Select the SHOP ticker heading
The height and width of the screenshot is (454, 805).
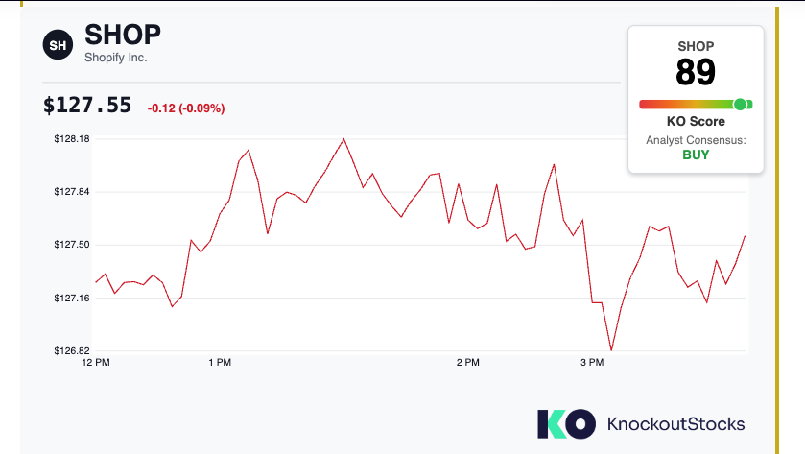click(123, 35)
